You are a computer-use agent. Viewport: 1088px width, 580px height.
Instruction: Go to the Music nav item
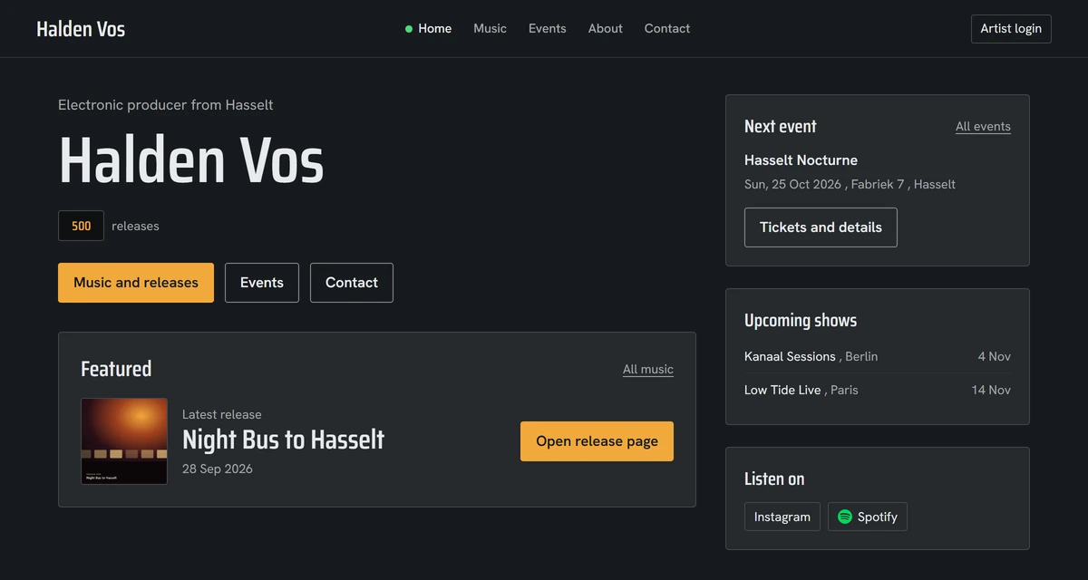coord(490,28)
